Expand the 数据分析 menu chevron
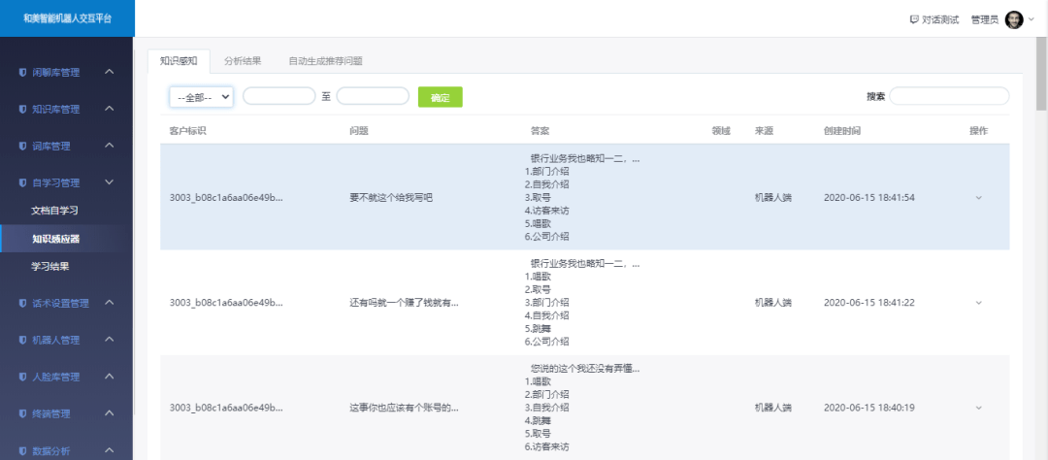The height and width of the screenshot is (460, 1048). [x=110, y=450]
